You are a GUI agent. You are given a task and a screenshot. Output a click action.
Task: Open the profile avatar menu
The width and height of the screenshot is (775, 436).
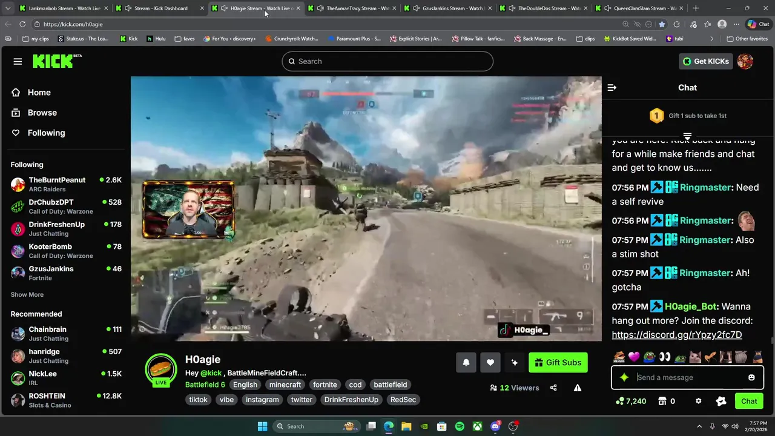pos(745,61)
